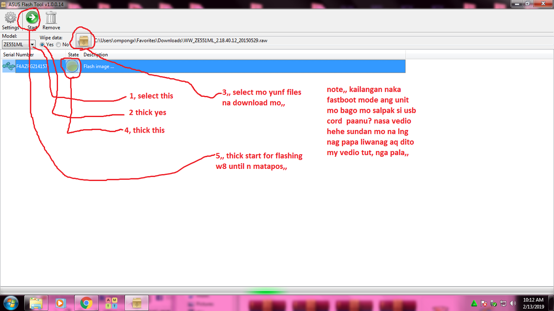Image resolution: width=554 pixels, height=311 pixels.
Task: Select the serial number F4AZFG214157
Action: coord(32,67)
